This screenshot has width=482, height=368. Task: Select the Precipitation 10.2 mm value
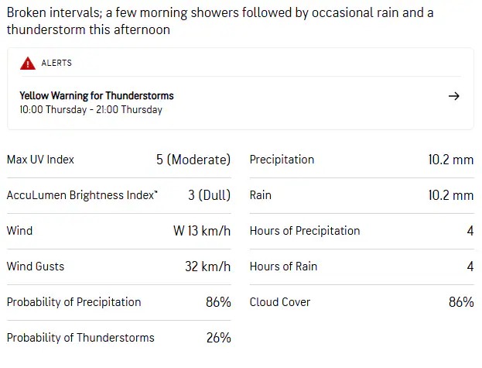coord(450,160)
